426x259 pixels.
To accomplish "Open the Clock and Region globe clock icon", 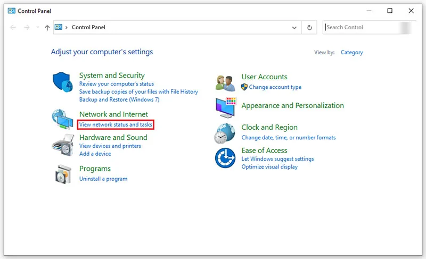I will [x=225, y=133].
